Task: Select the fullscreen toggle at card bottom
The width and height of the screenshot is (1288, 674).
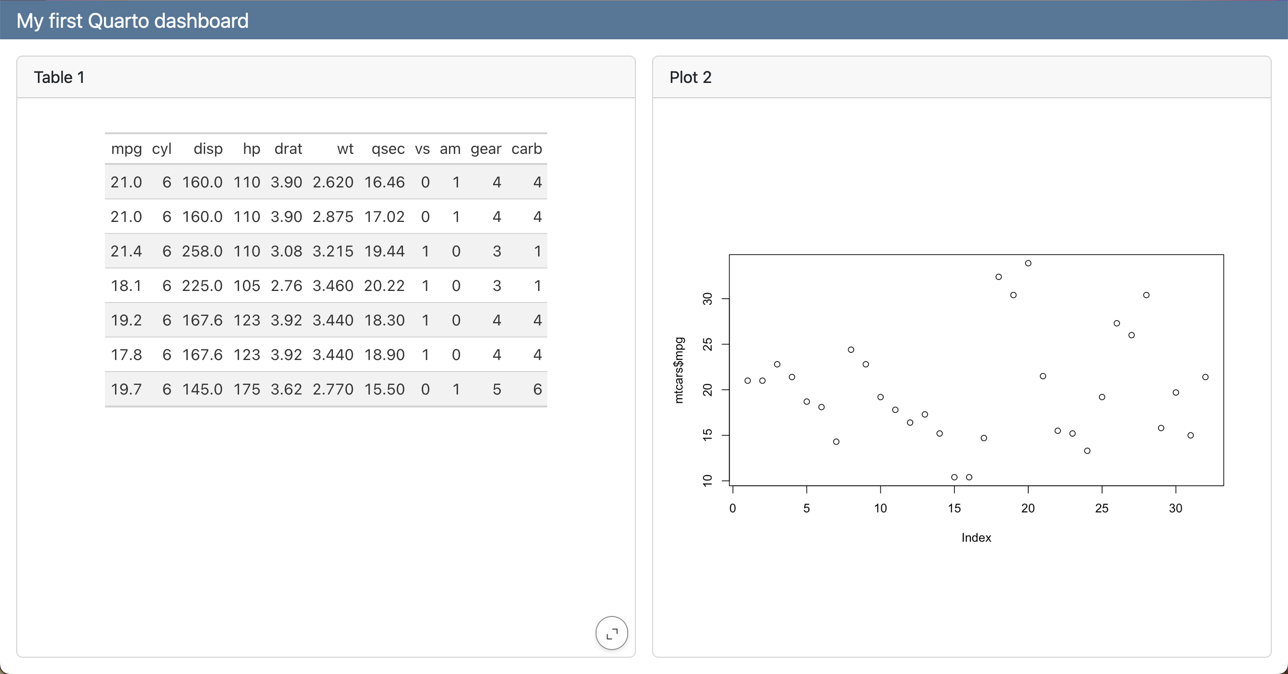Action: [611, 633]
